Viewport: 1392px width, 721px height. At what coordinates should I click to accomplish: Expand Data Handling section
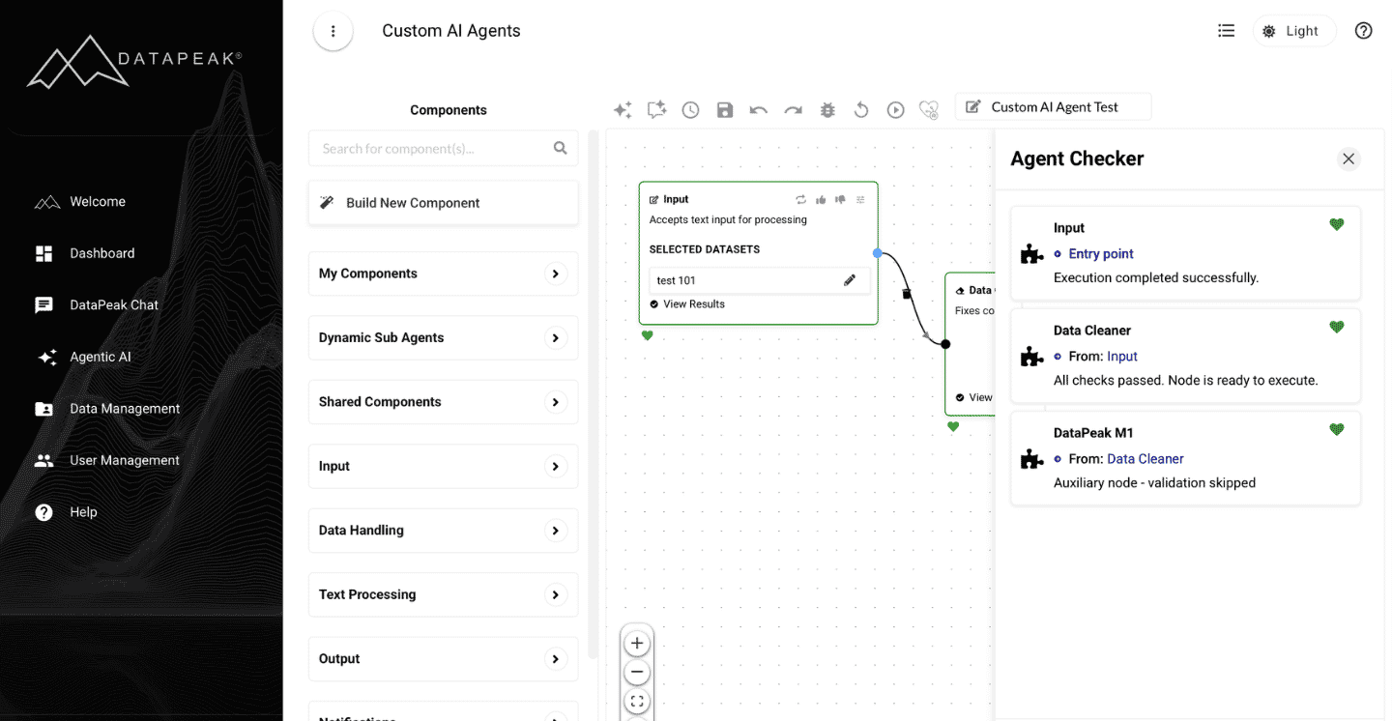[x=443, y=531]
